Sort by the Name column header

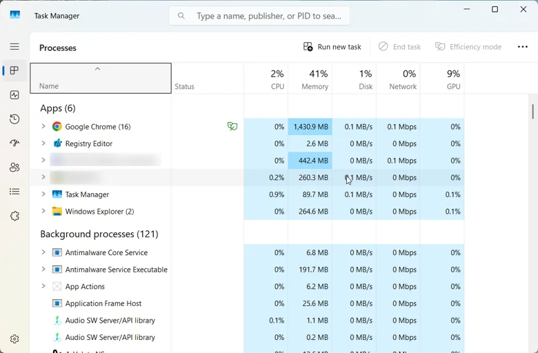tap(101, 78)
